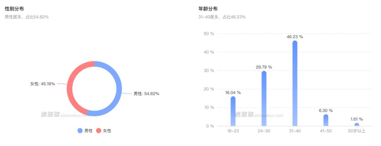The height and width of the screenshot is (146, 381).
Task: Select the 女性: 45.18% chart label
Action: [x=42, y=84]
